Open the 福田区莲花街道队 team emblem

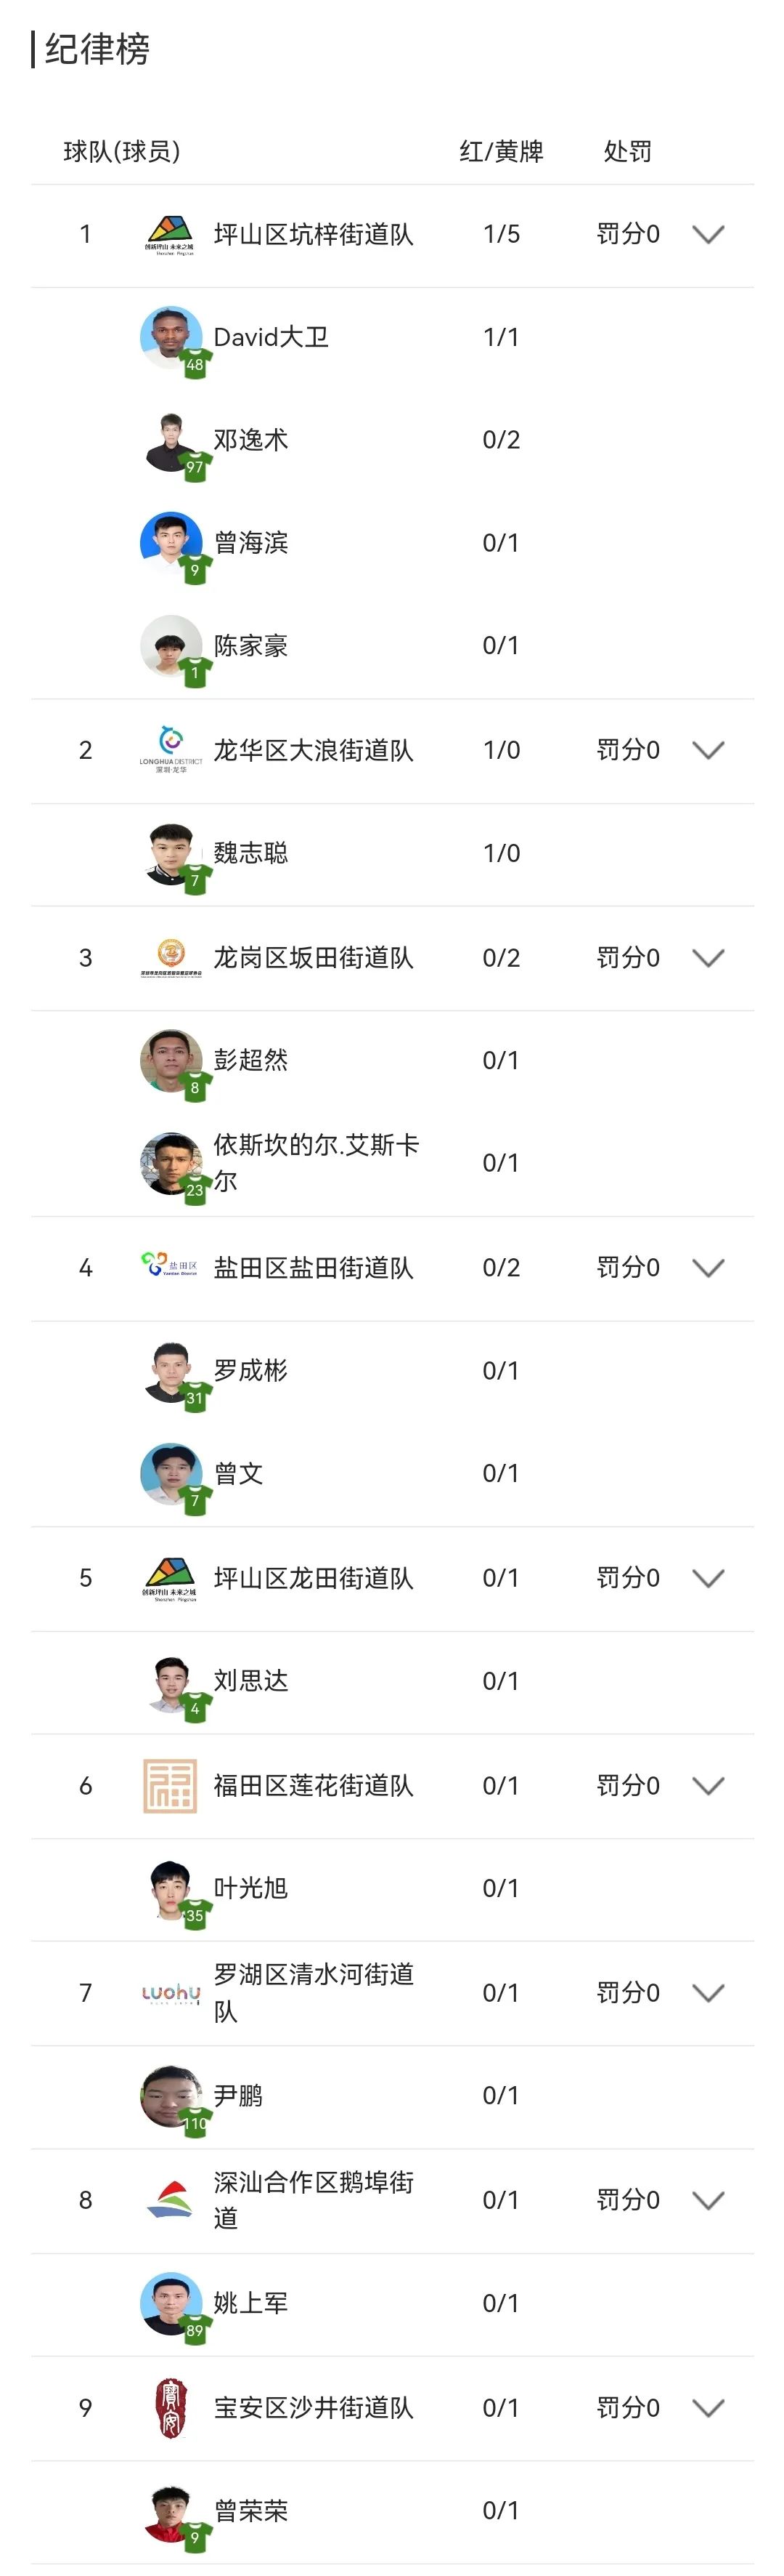point(171,1785)
